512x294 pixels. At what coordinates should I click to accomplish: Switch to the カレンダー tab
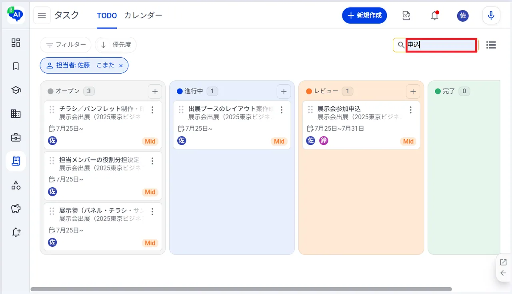[143, 16]
